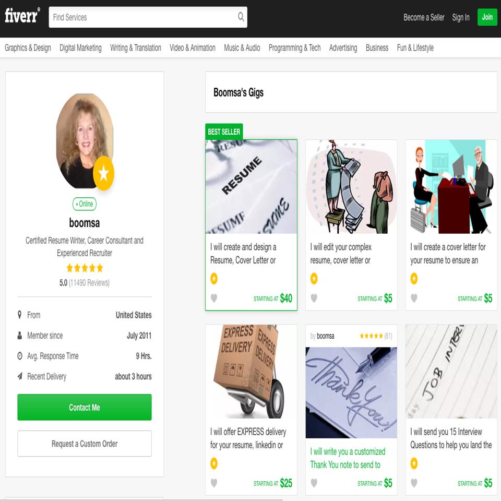501x501 pixels.
Task: Open the Graphics & Design category
Action: point(28,48)
